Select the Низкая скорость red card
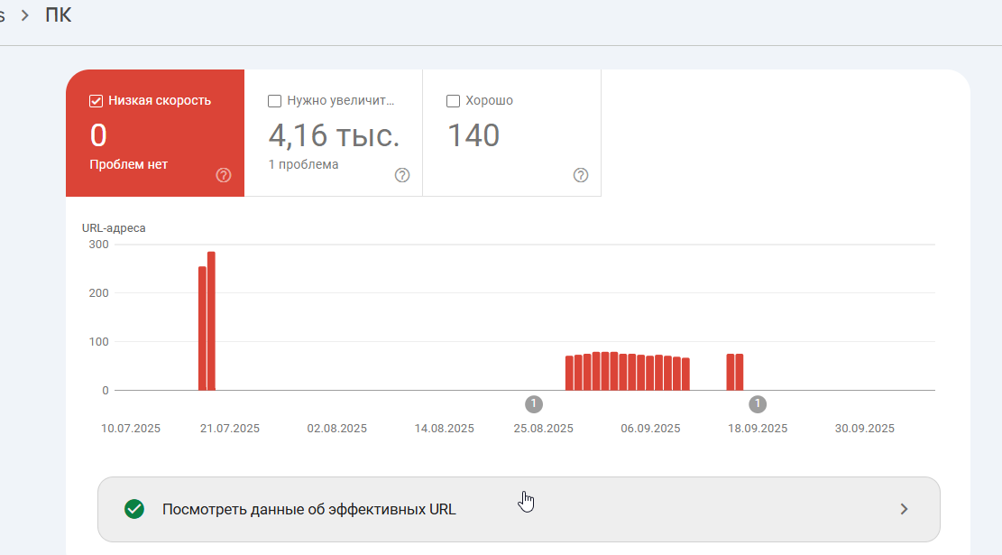Viewport: 1002px width, 555px height. [155, 133]
